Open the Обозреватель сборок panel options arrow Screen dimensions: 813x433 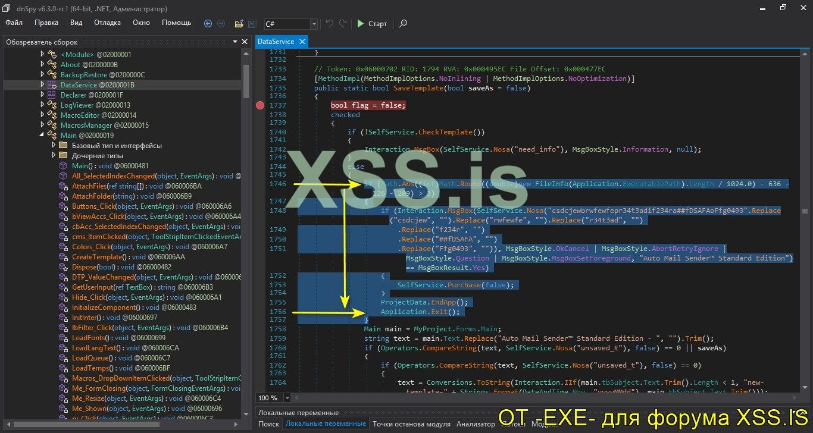click(236, 42)
